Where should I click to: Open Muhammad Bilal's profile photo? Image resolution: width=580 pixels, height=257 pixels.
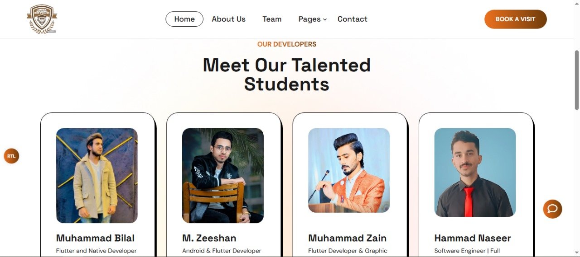coord(97,176)
